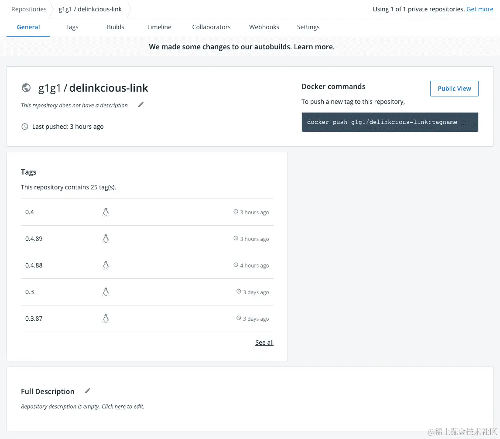The width and height of the screenshot is (500, 439).
Task: Click the Linux penguin icon in the 0.4.89 row
Action: tap(106, 239)
